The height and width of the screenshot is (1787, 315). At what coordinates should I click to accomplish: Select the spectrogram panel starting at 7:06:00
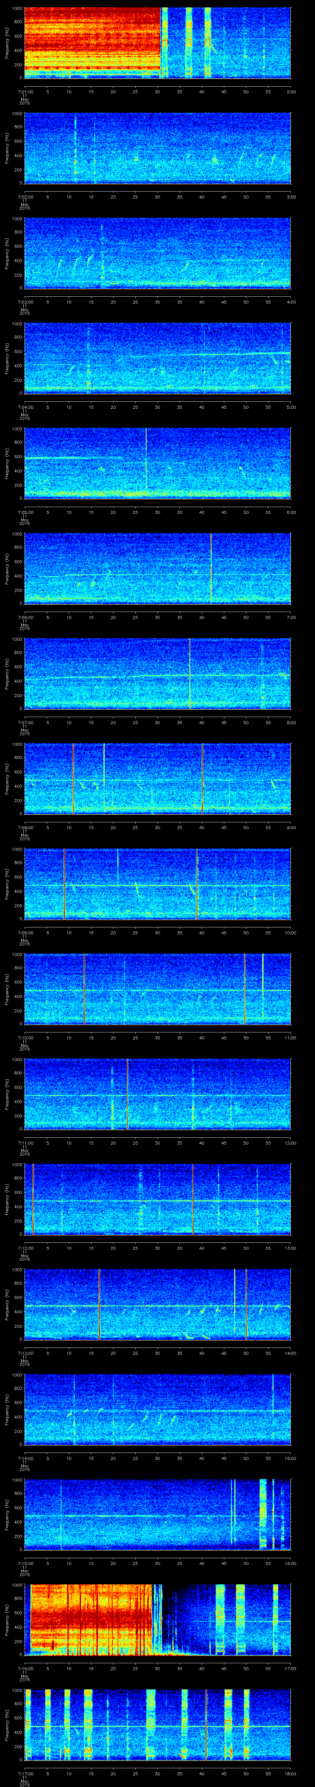pos(157,569)
